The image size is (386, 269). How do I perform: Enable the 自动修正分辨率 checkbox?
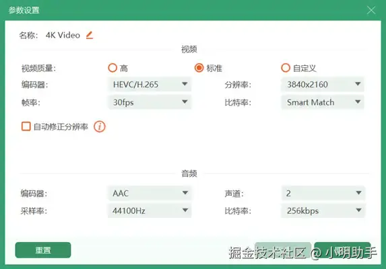click(26, 126)
